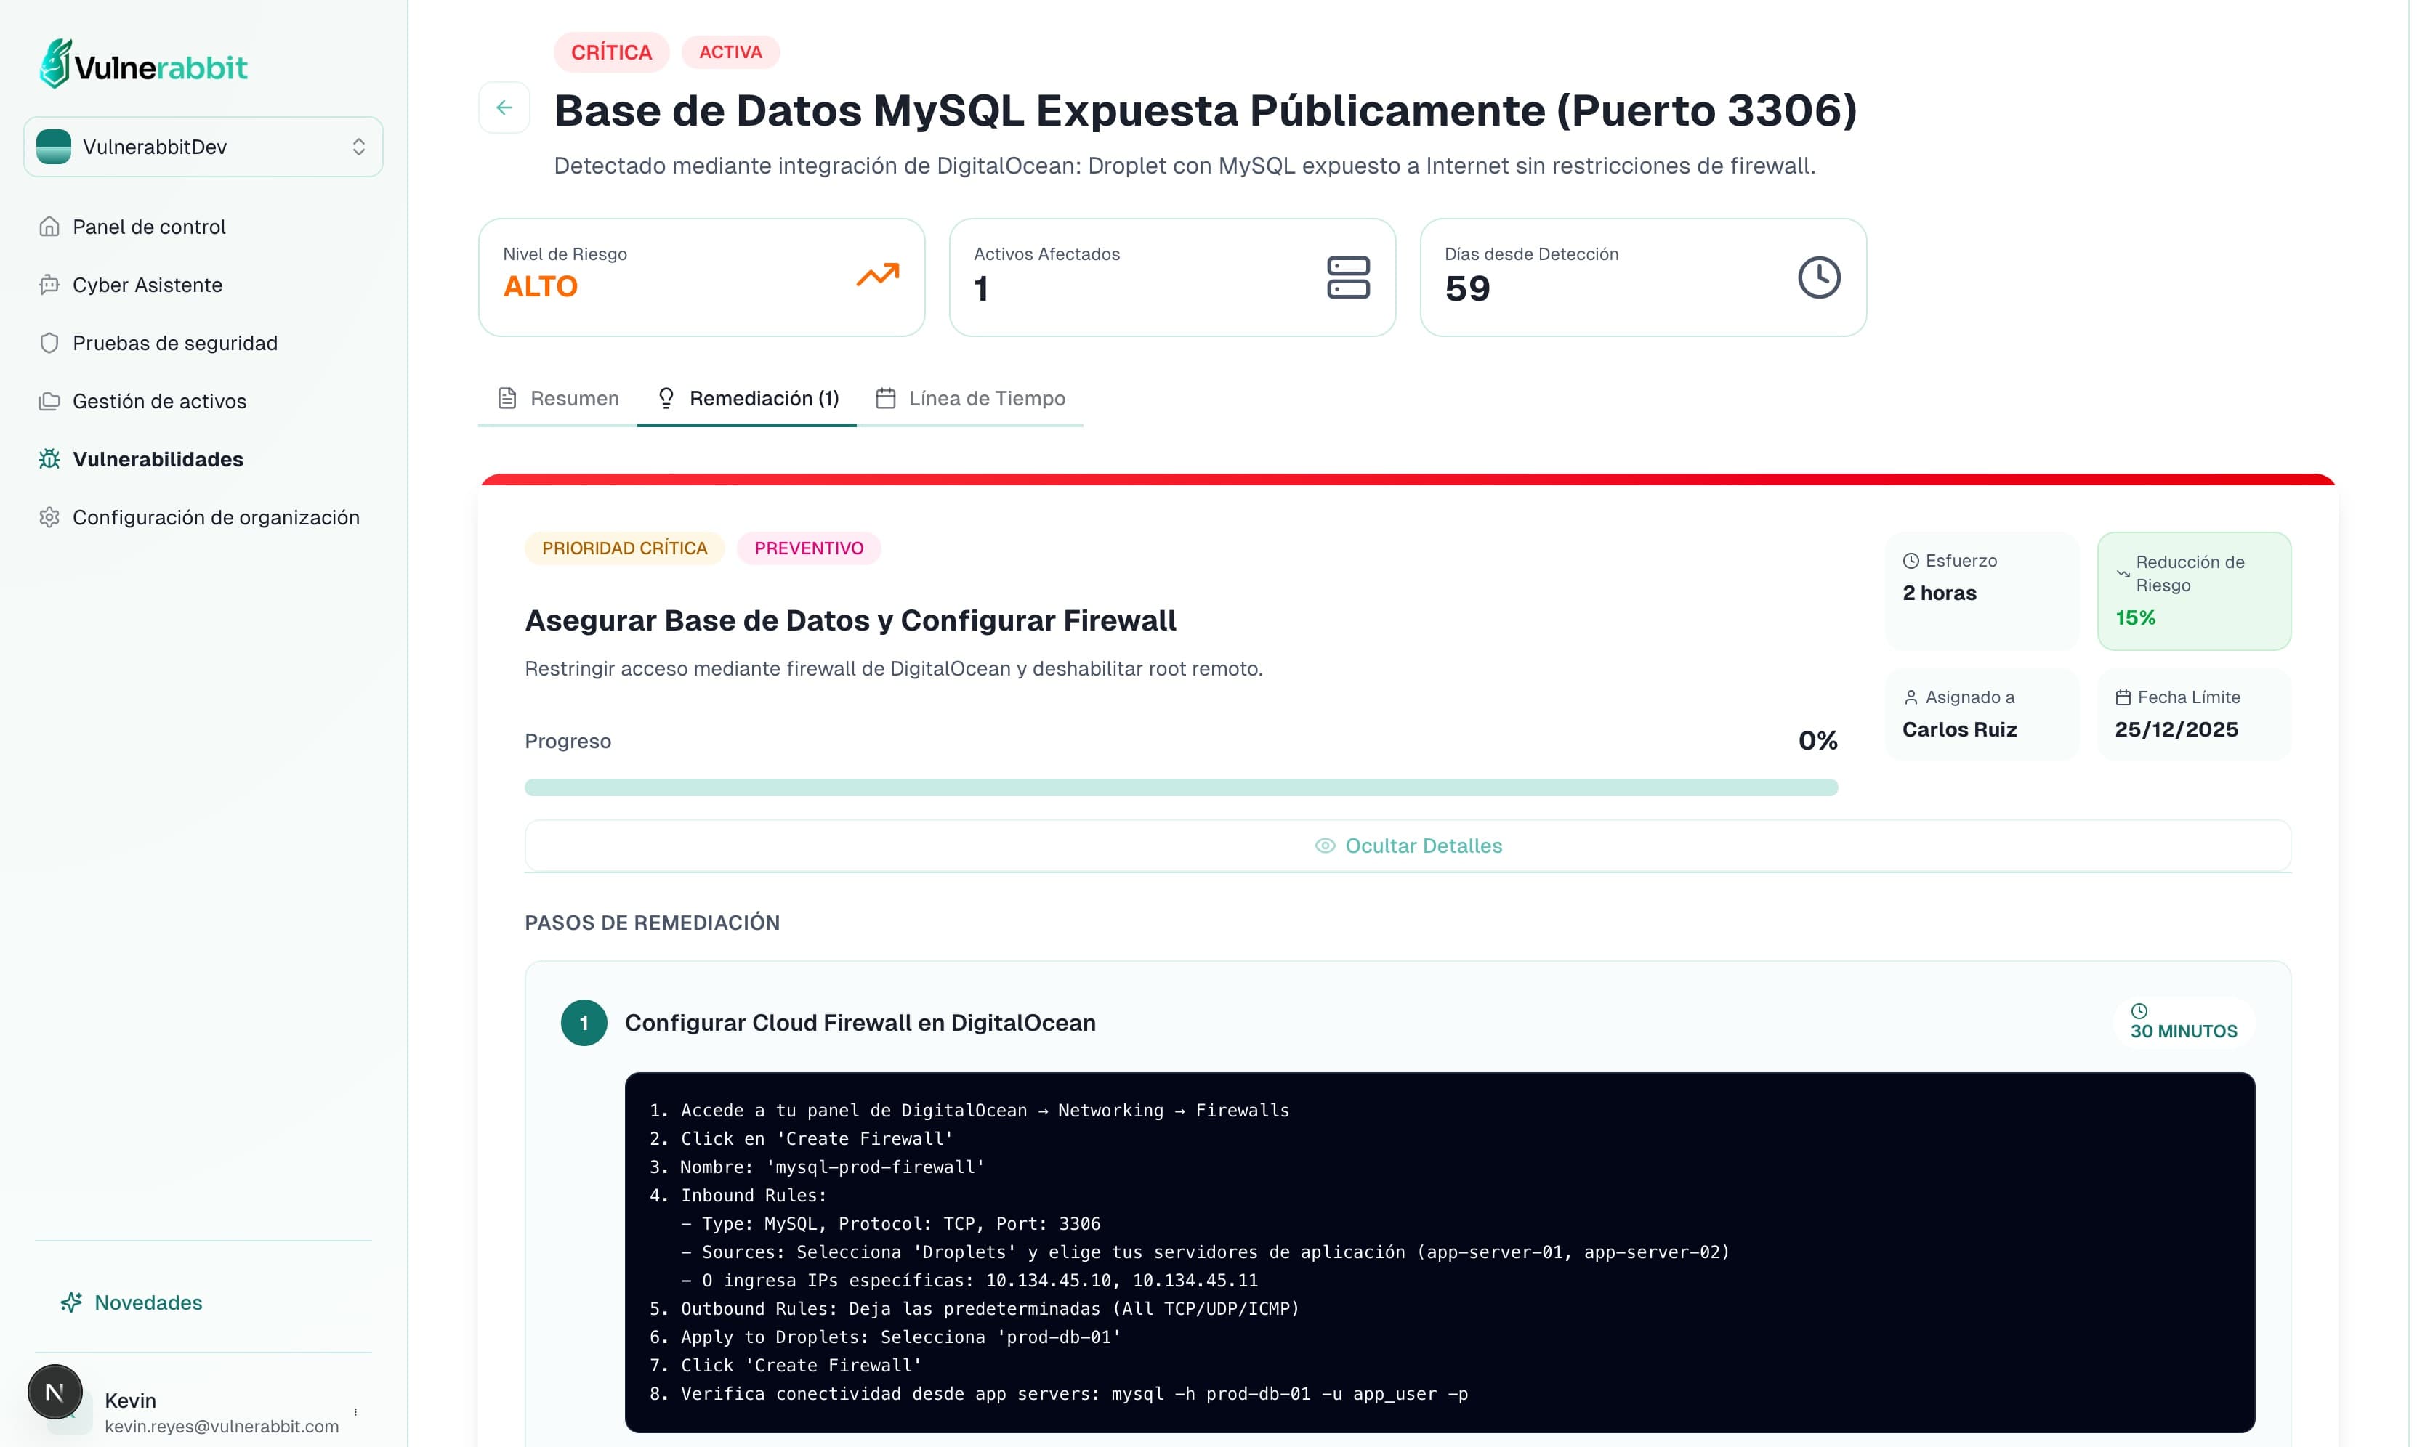Screen dimensions: 2433x1447
Task: Click the sparkle icon next to Novedades
Action: click(x=71, y=1302)
